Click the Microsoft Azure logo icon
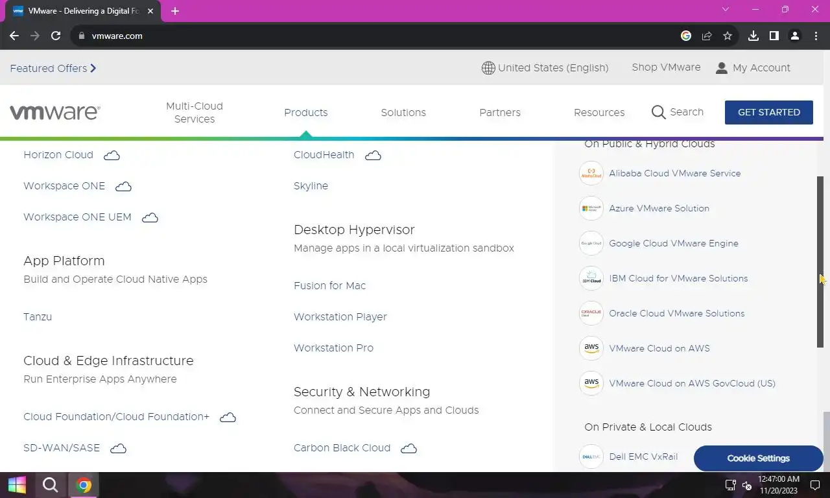The width and height of the screenshot is (830, 498). (x=591, y=208)
